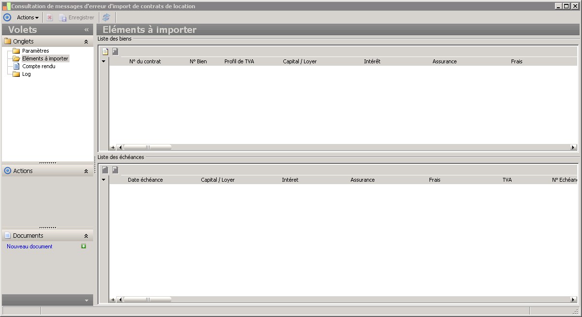The height and width of the screenshot is (317, 582).
Task: Click the Assurance header in Liste des biens
Action: 444,61
